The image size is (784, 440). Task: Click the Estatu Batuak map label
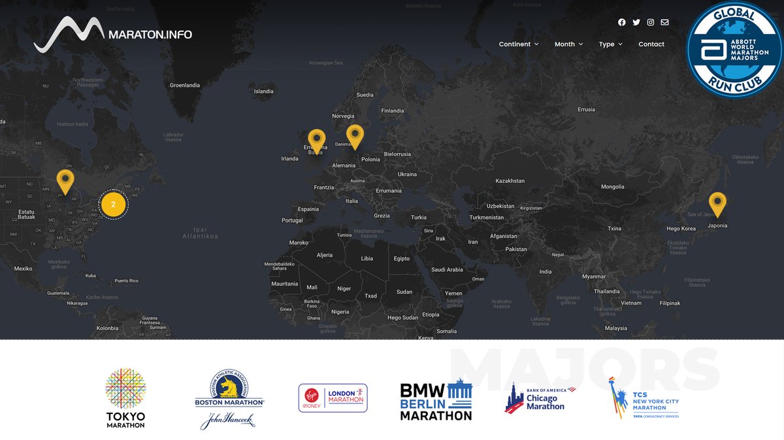[26, 214]
